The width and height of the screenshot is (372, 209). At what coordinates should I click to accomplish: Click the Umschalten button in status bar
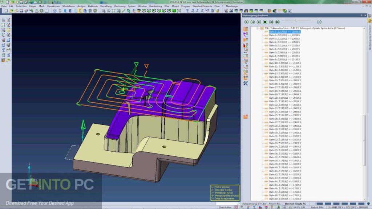click(225, 207)
